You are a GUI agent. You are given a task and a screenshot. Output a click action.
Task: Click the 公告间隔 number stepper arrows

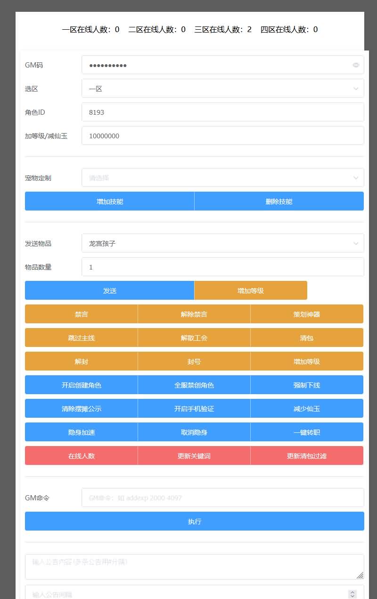(352, 594)
